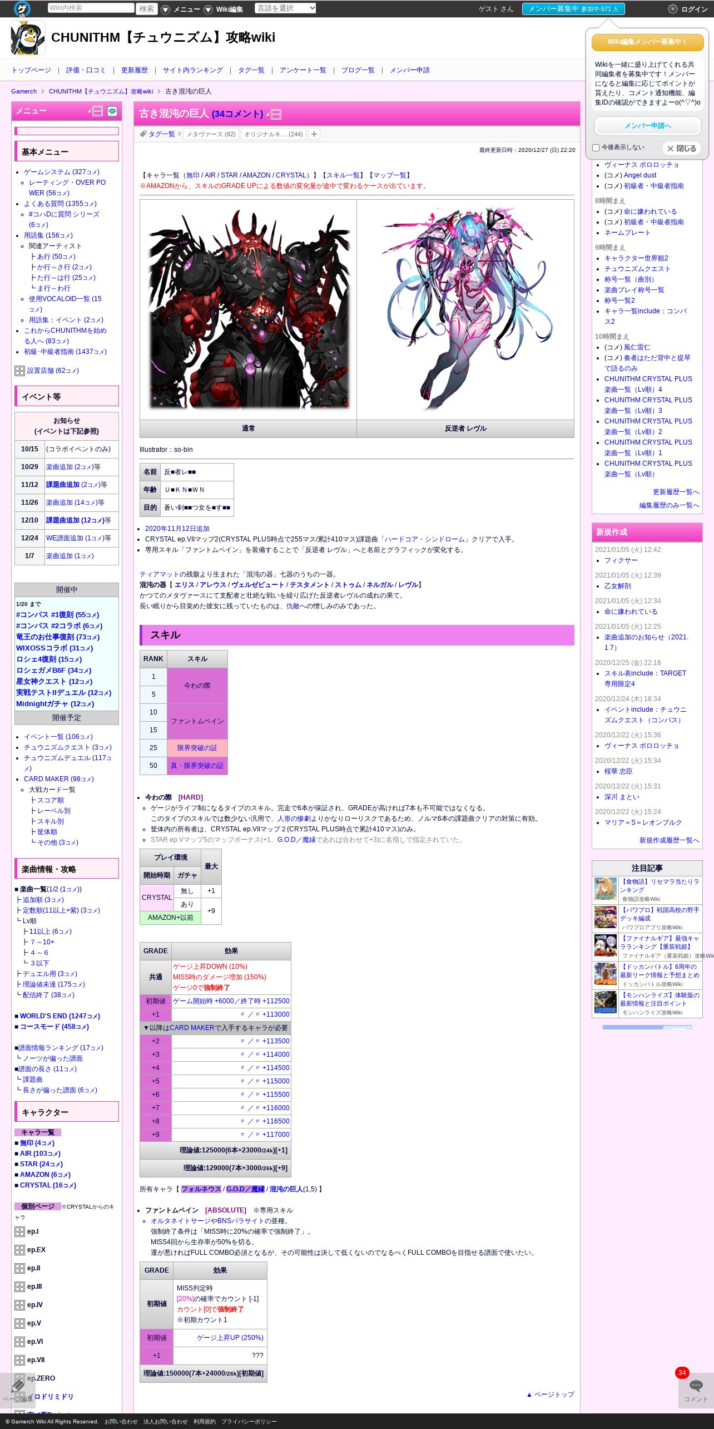Open the 限界突破の証 skill link
Screen dimensions: 714x1429
click(x=197, y=748)
